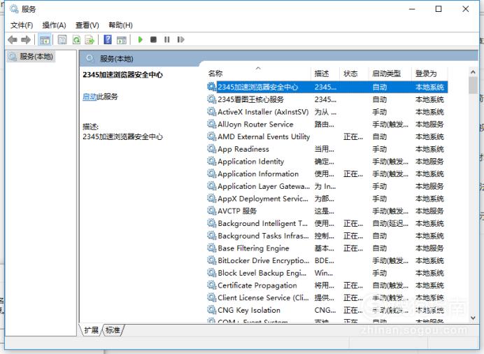
Task: Click the Refresh toolbar icon
Action: 76,40
